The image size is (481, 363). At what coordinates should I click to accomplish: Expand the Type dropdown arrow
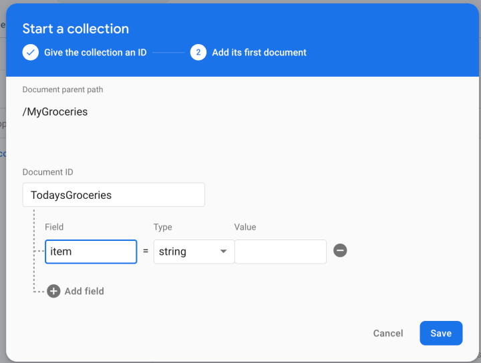pos(224,252)
